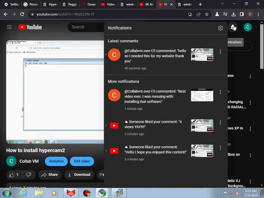
Task: Open options for the "Best video ever" notification
Action: (220, 92)
